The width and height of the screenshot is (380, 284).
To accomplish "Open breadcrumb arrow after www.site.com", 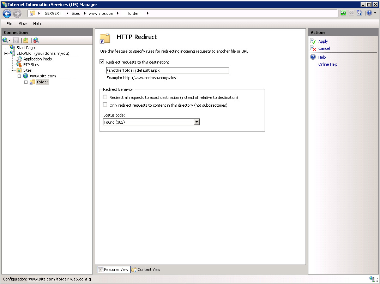I will pyautogui.click(x=118, y=13).
